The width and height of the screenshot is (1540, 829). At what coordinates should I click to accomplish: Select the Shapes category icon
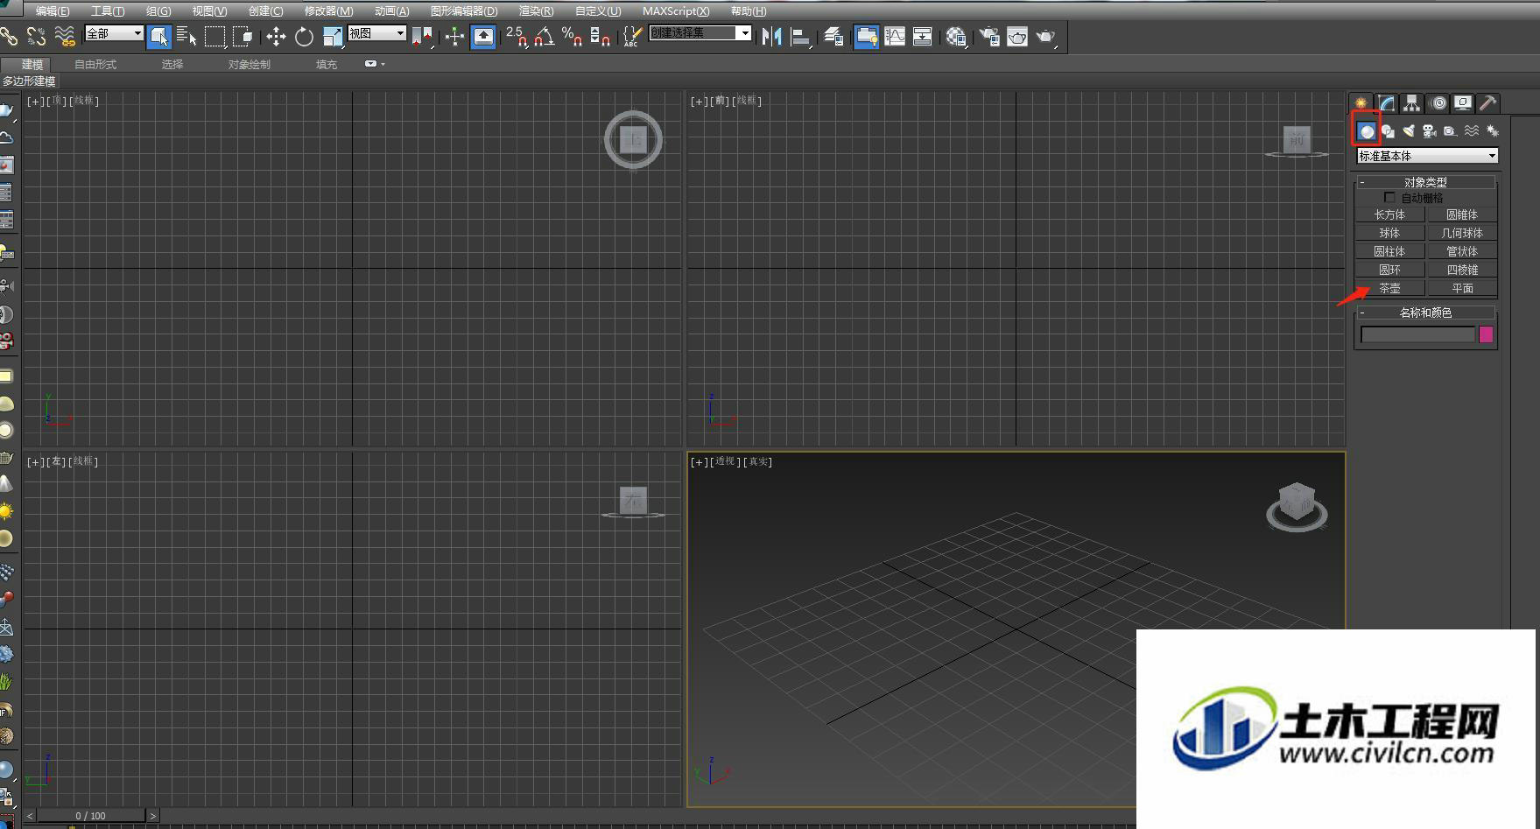pyautogui.click(x=1388, y=131)
